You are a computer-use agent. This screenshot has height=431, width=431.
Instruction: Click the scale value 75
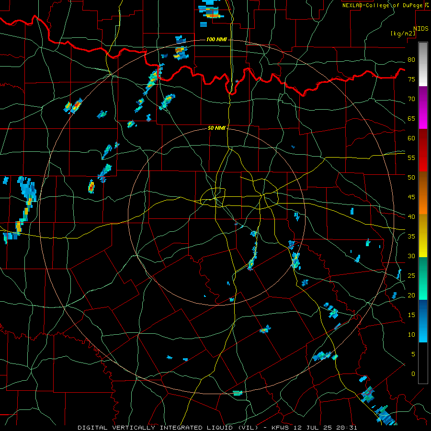pyautogui.click(x=411, y=79)
